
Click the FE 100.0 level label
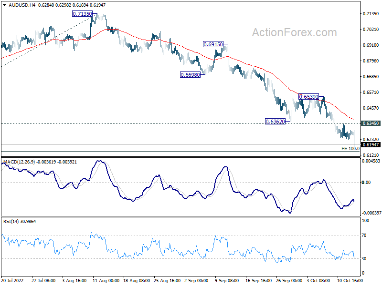click(350, 148)
